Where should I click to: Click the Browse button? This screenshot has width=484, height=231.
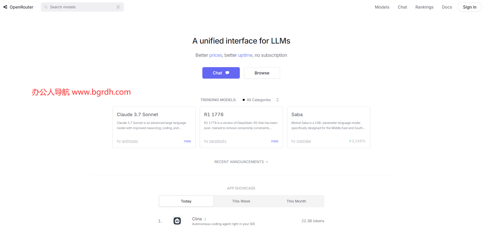click(262, 73)
